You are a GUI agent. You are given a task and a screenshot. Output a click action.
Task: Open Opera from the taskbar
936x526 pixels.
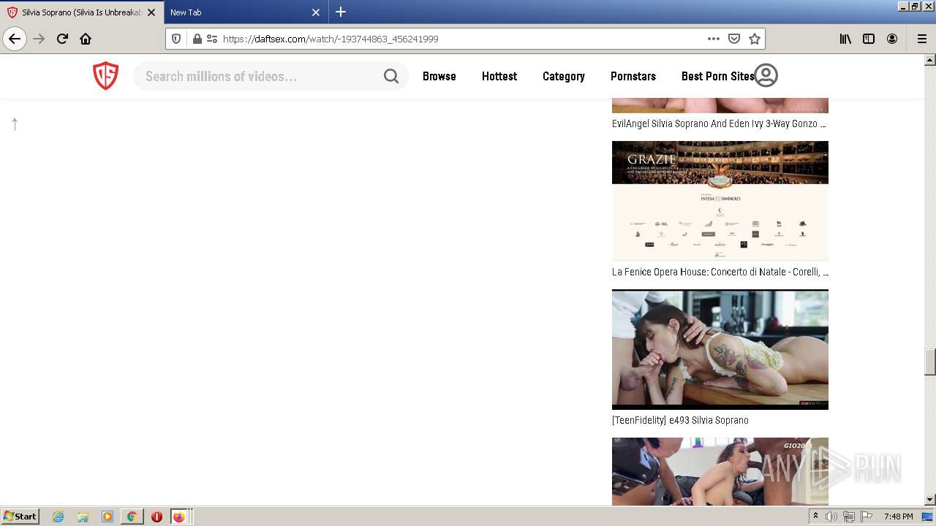pyautogui.click(x=156, y=517)
